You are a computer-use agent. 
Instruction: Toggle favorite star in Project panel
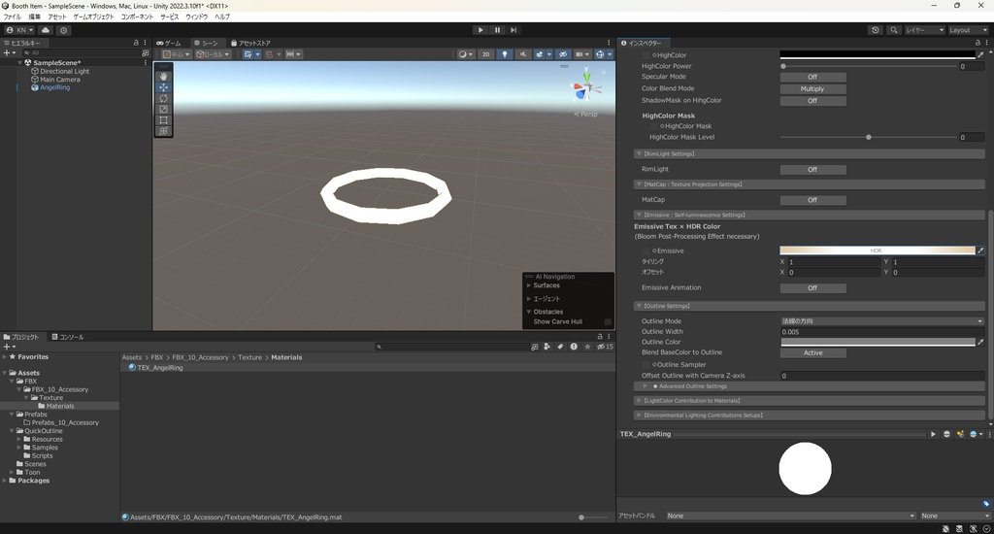pos(587,347)
